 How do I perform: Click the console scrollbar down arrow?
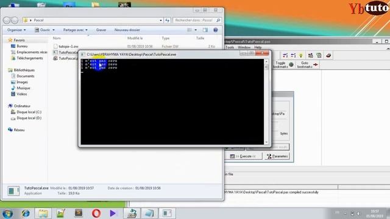tap(266, 142)
